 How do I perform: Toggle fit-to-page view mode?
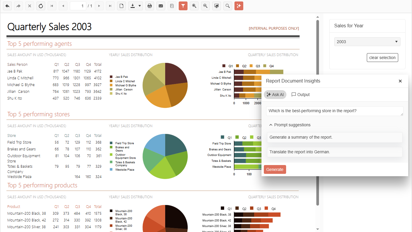coord(216,6)
